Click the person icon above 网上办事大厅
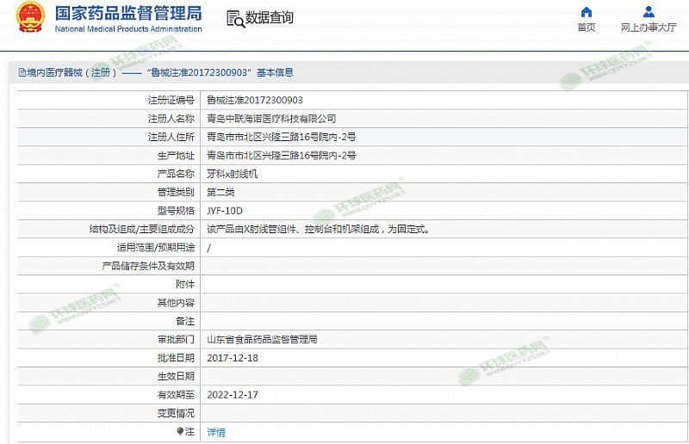Image resolution: width=689 pixels, height=444 pixels. (x=649, y=11)
